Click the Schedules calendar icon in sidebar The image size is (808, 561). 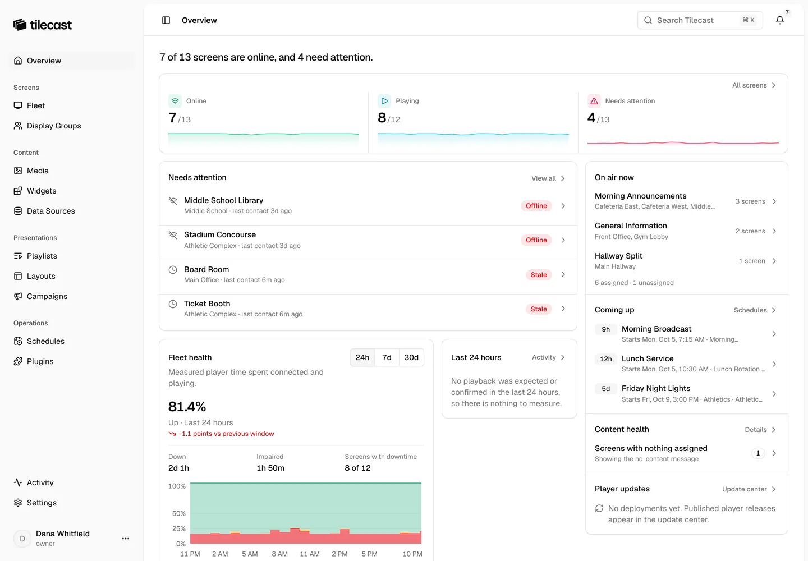(x=18, y=341)
